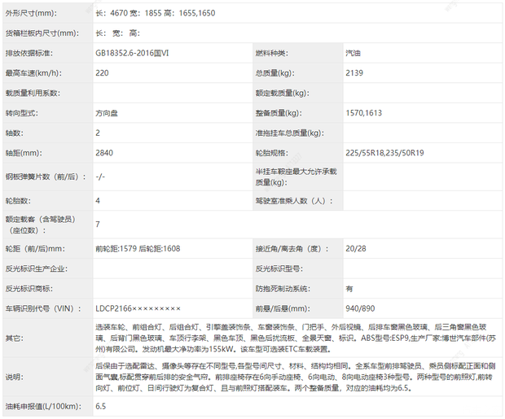This screenshot has height=419, width=505.
Task: Select the curb weight value 1570,1613
Action: tap(363, 112)
